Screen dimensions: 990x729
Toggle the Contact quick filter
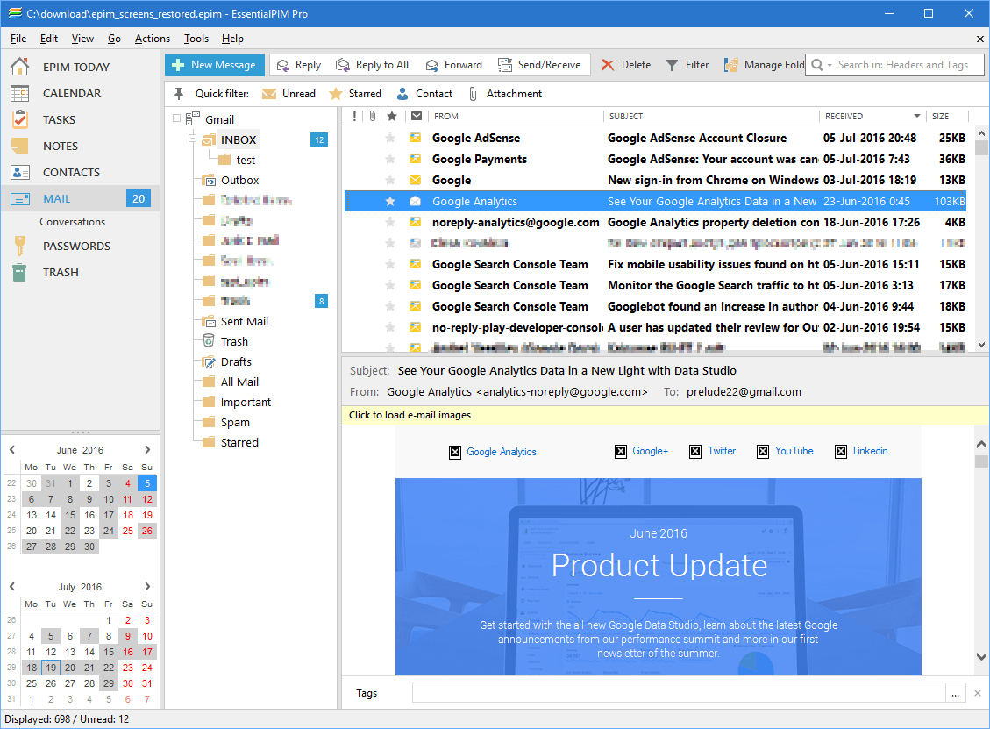pyautogui.click(x=424, y=94)
